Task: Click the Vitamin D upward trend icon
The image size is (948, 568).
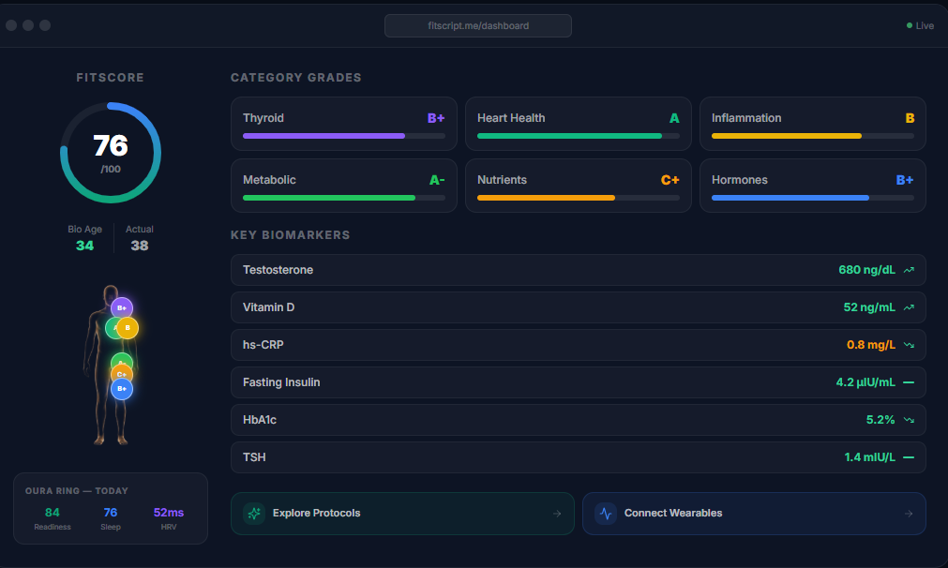Action: click(x=909, y=307)
